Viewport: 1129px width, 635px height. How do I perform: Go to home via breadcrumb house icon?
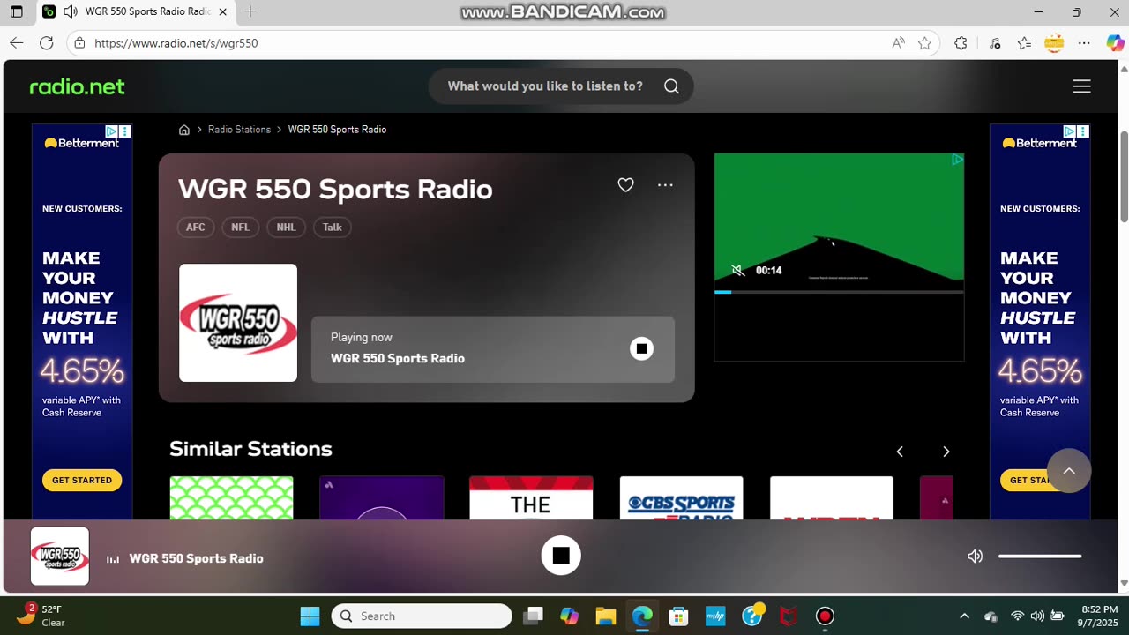(x=184, y=130)
